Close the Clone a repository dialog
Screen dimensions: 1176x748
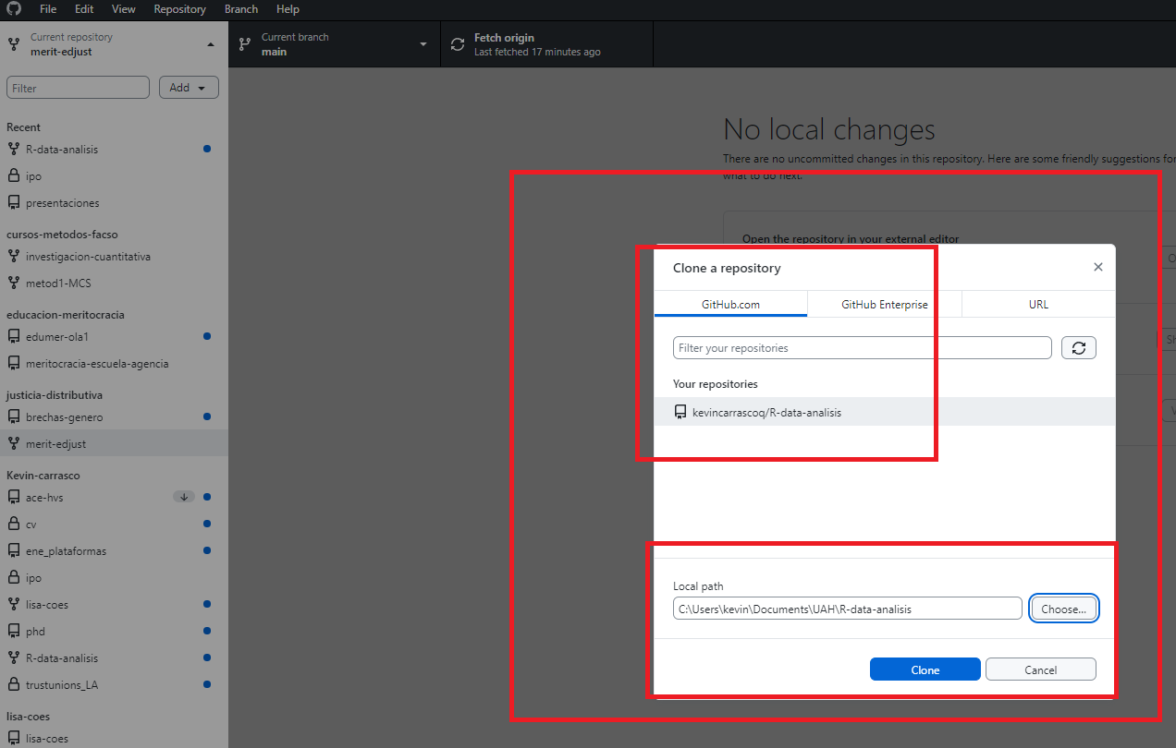point(1097,268)
